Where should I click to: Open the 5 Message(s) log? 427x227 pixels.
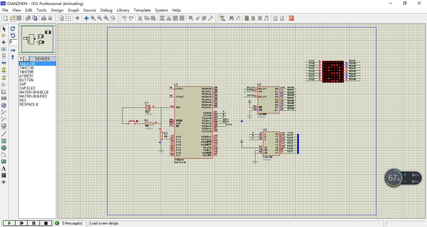click(x=69, y=223)
